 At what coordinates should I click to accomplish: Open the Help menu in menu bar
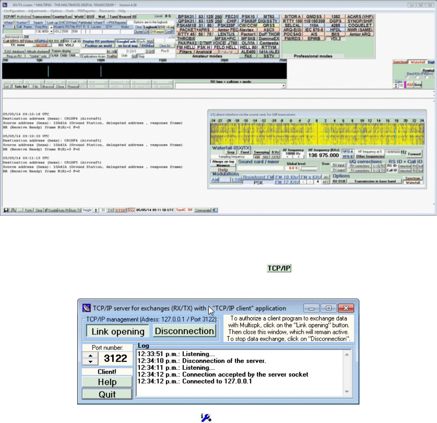coord(122,11)
